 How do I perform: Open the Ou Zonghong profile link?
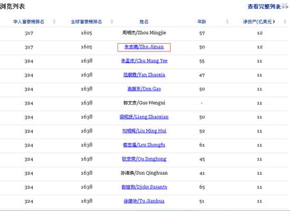click(x=144, y=159)
